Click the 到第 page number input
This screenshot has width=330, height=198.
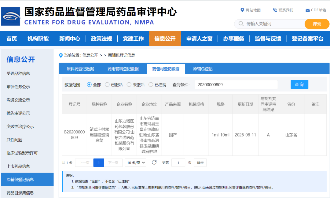(x=178, y=163)
